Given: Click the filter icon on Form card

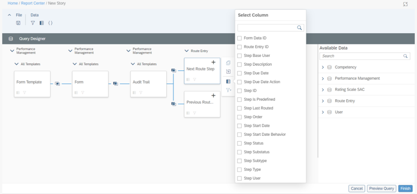Looking at the screenshot, I should point(82,93).
